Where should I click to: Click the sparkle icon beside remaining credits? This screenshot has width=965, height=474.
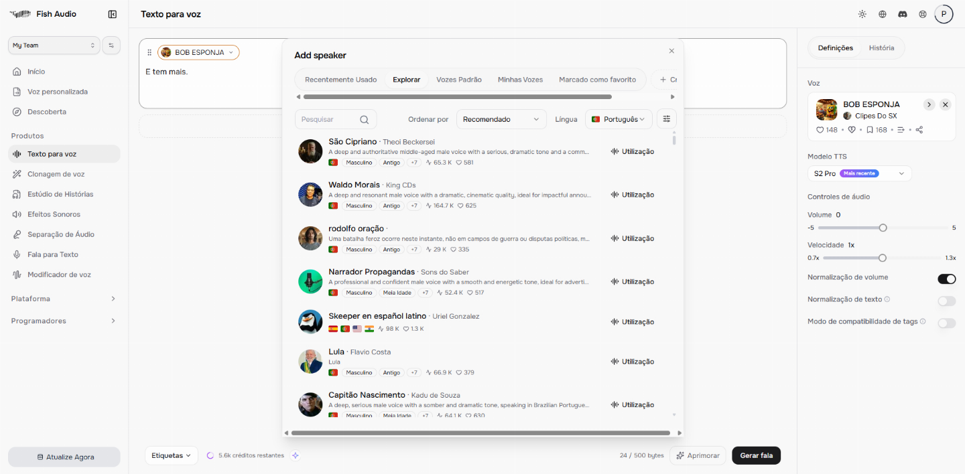click(296, 455)
